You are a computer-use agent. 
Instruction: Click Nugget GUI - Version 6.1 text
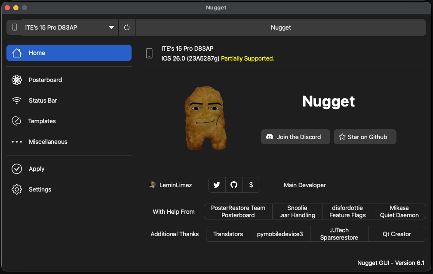(x=391, y=263)
